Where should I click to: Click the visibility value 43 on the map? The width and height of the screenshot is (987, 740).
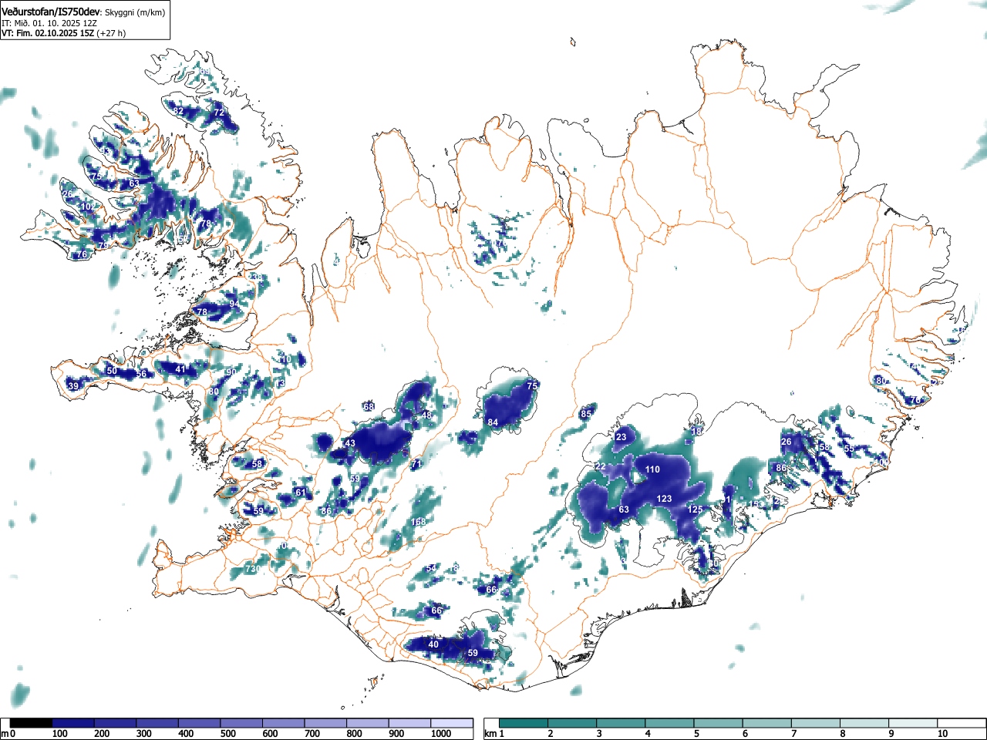pyautogui.click(x=350, y=443)
